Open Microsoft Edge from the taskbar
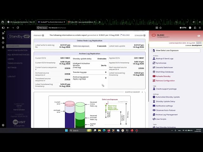 click(x=104, y=130)
